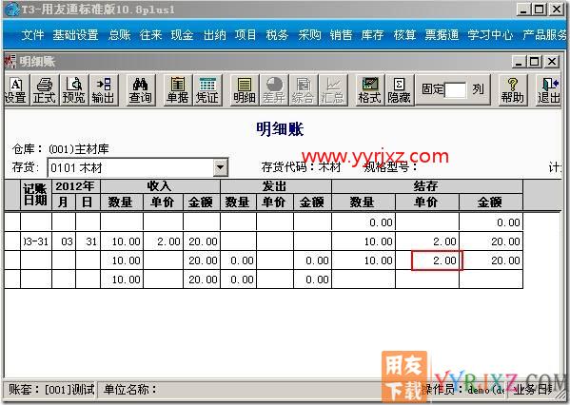This screenshot has width=570, height=405.
Task: Open the 出纳 menu
Action: (214, 35)
